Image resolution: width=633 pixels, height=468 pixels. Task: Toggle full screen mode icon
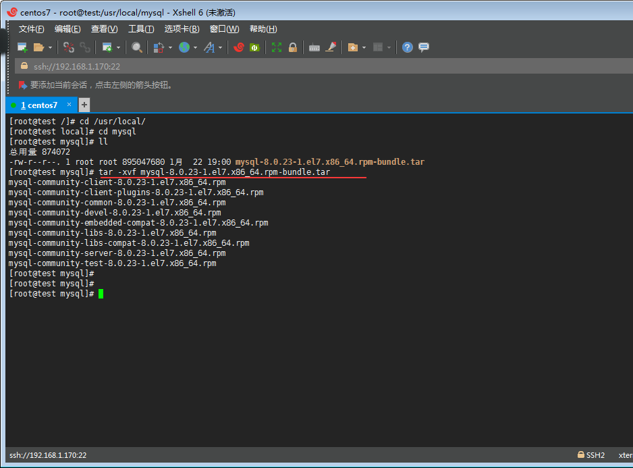click(x=277, y=47)
